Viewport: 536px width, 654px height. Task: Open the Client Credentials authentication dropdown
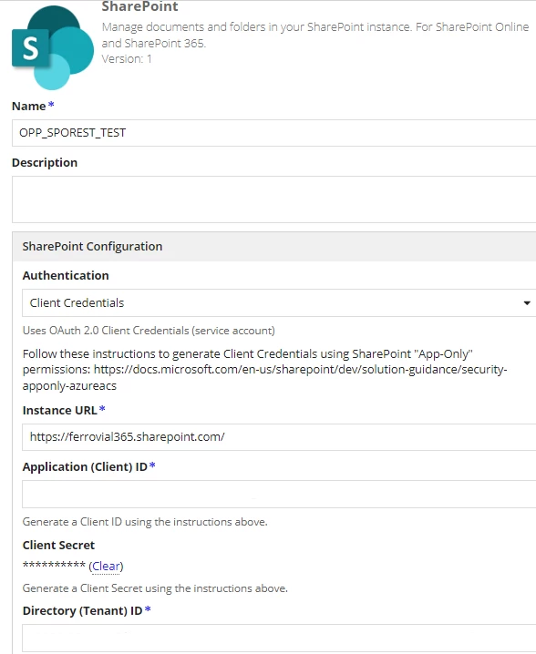tap(279, 302)
